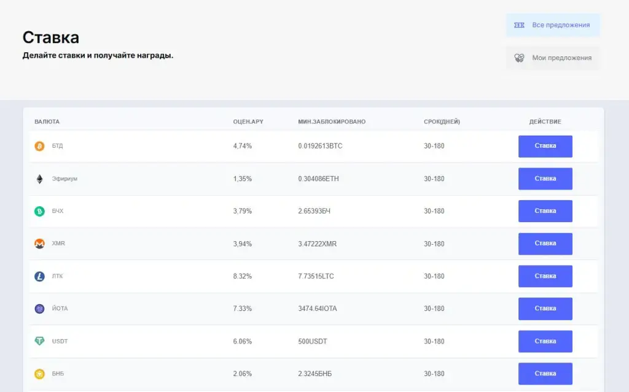This screenshot has height=392, width=629.
Task: Click the Tether USDT icon
Action: click(39, 341)
